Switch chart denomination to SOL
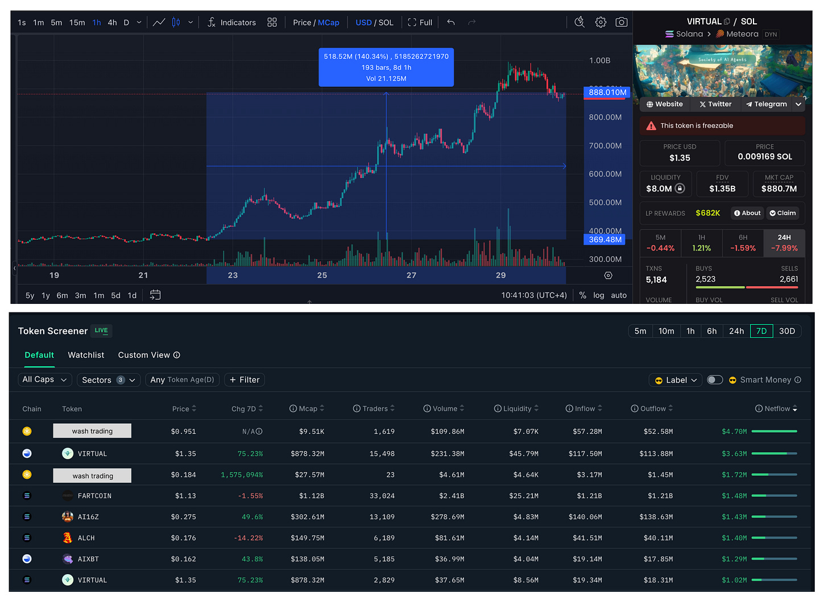The height and width of the screenshot is (602, 828). (386, 23)
